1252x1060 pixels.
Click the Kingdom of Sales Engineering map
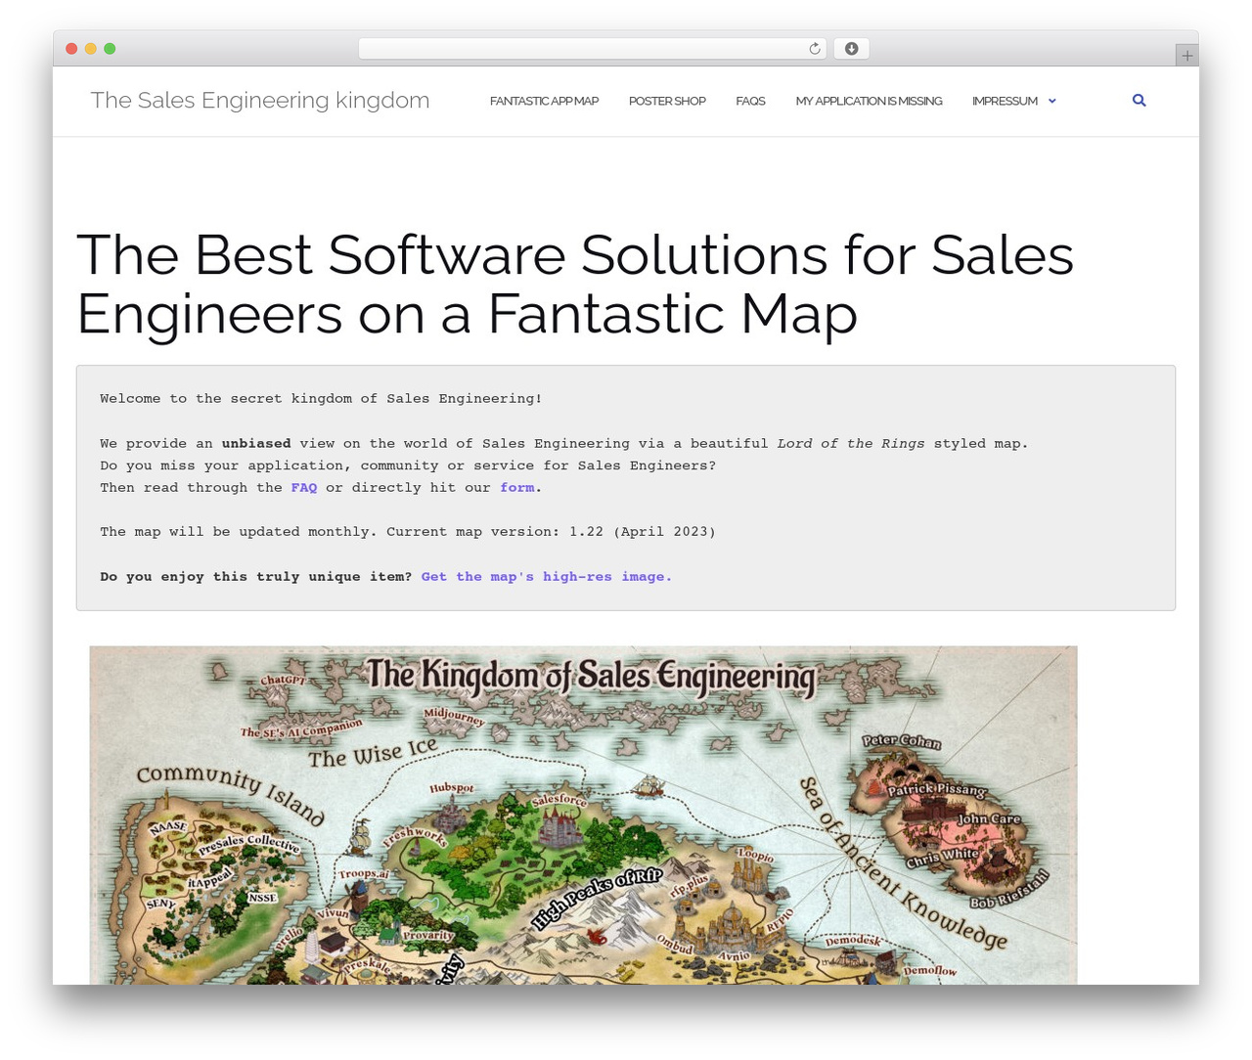[x=583, y=815]
